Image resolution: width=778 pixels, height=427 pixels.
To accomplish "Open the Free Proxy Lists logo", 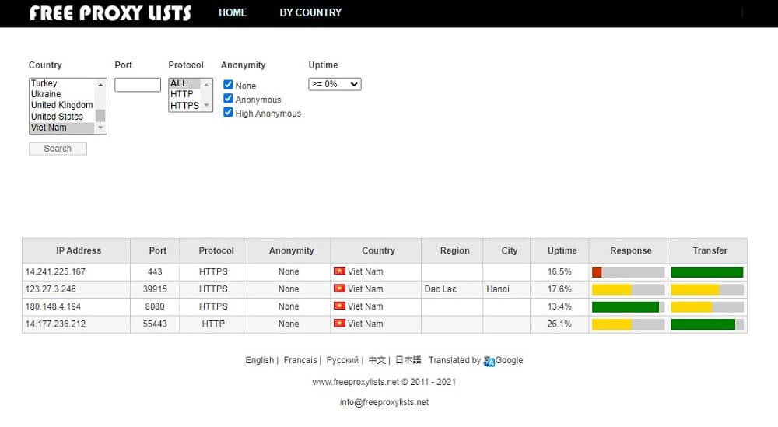I will 110,13.
